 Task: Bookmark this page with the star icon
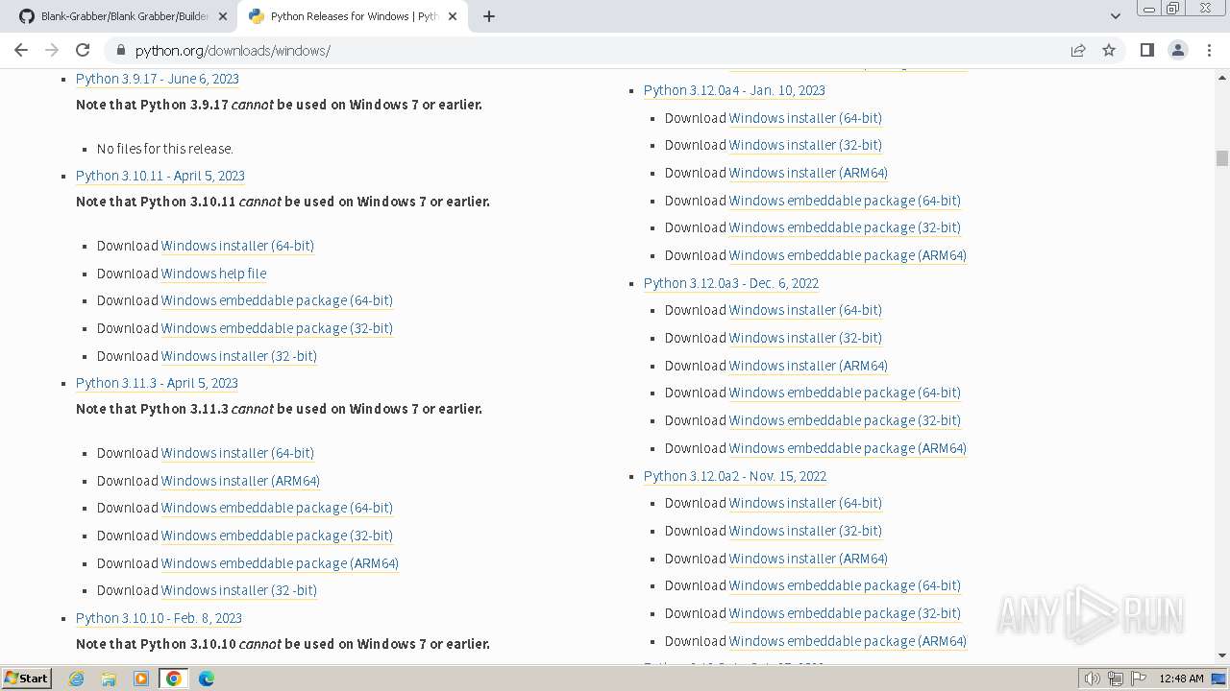click(x=1109, y=50)
